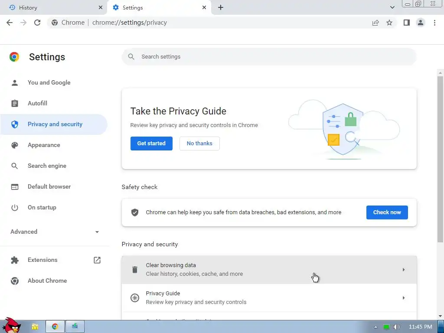444x333 pixels.
Task: Open the Angry Birds start button
Action: [x=12, y=325]
